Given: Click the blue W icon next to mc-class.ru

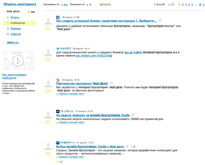Looking at the screenshot, I should click(x=58, y=111).
